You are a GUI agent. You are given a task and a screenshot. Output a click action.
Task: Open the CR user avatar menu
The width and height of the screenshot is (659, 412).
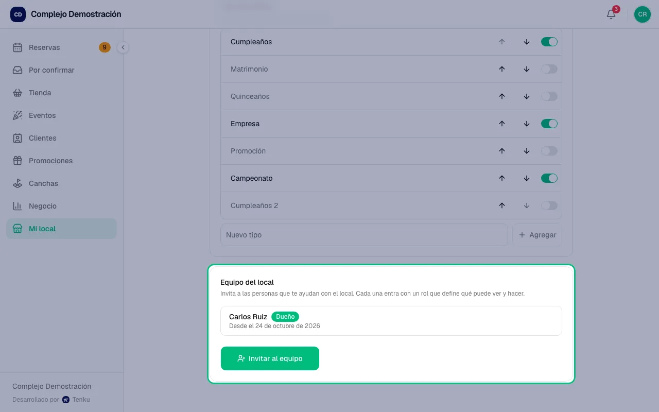pos(643,14)
